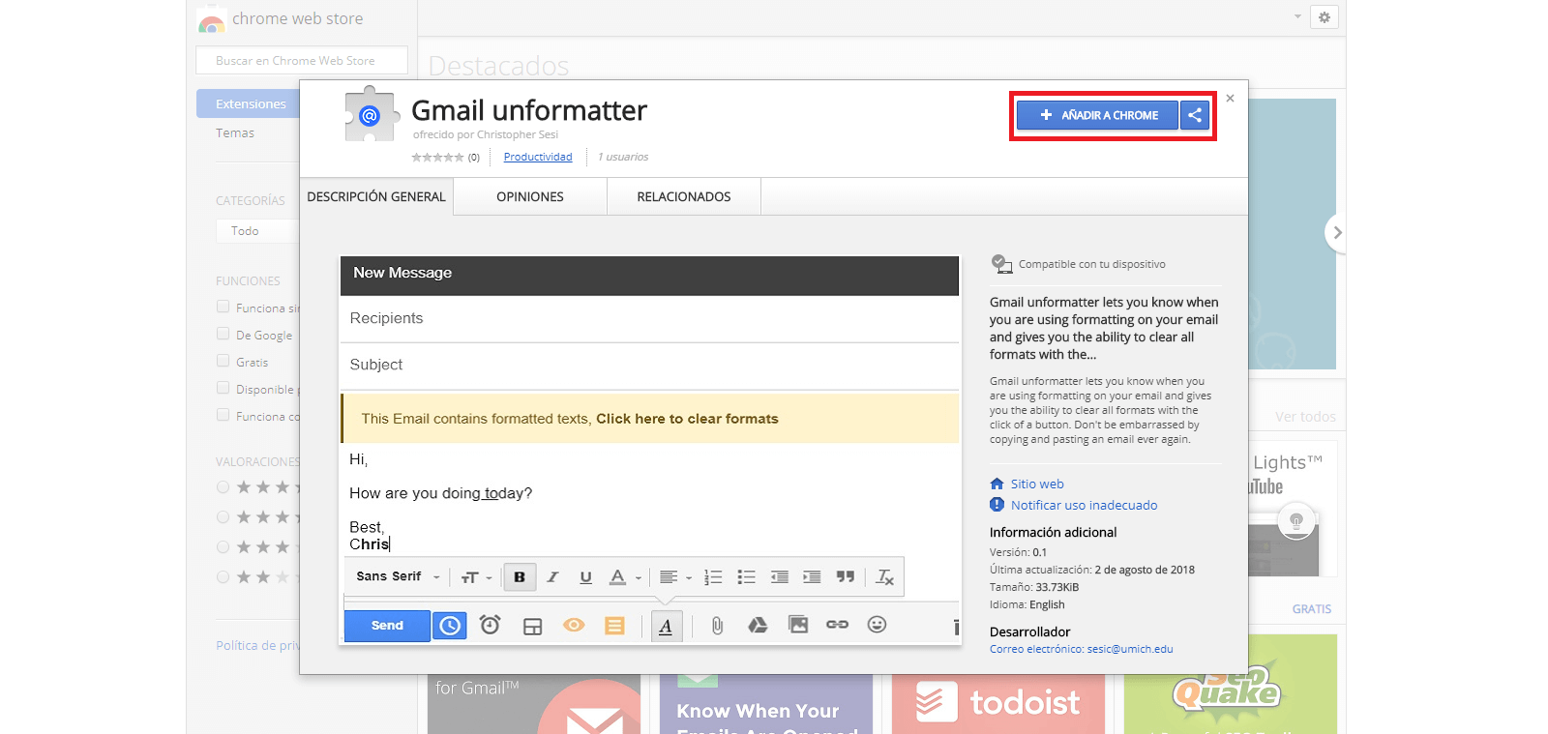Open the Sitio web link
The width and height of the screenshot is (1548, 734).
click(1037, 484)
